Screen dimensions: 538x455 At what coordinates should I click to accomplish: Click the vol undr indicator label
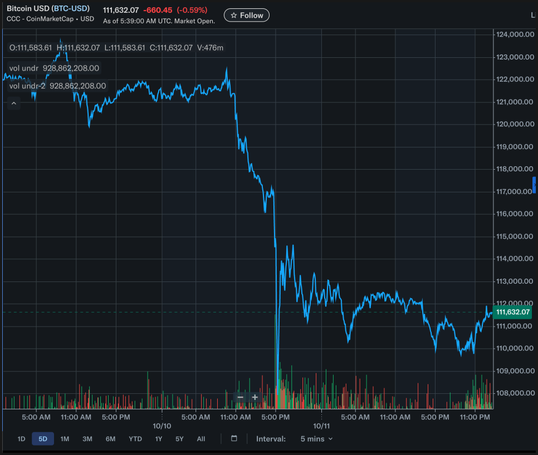[54, 68]
